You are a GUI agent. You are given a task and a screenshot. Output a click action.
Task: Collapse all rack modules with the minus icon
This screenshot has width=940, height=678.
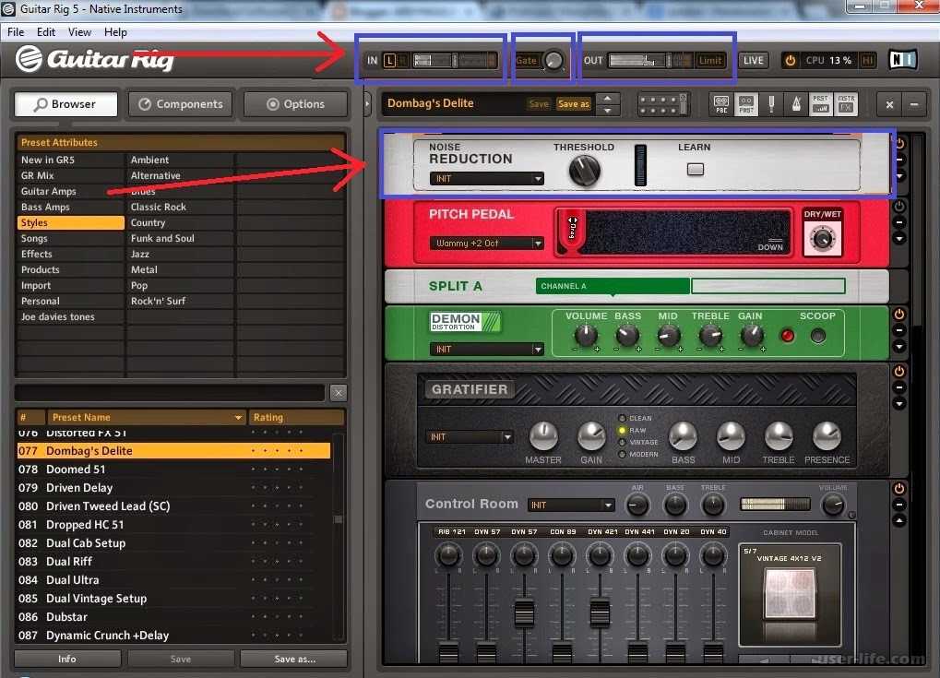[x=914, y=105]
